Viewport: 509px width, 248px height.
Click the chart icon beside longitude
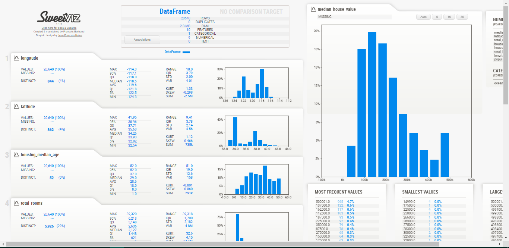16,58
